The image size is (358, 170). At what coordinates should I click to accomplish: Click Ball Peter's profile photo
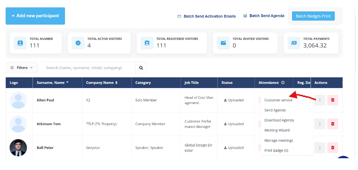pos(18,148)
